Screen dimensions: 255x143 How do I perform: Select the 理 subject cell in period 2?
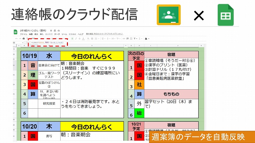(x=33, y=75)
